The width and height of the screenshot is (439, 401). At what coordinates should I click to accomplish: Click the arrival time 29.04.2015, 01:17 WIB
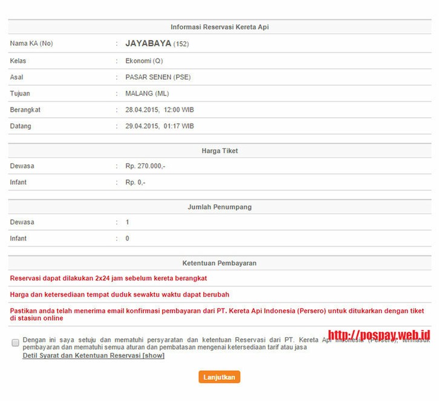pos(159,126)
